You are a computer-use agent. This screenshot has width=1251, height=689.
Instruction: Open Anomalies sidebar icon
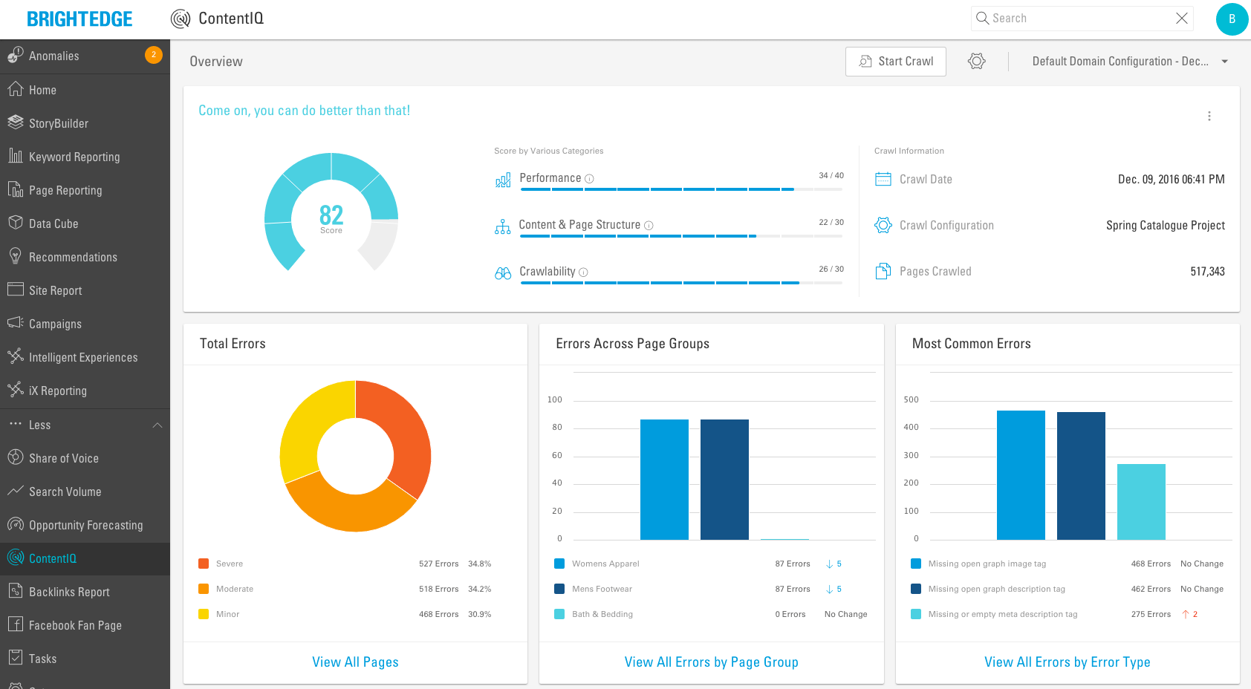click(x=16, y=56)
